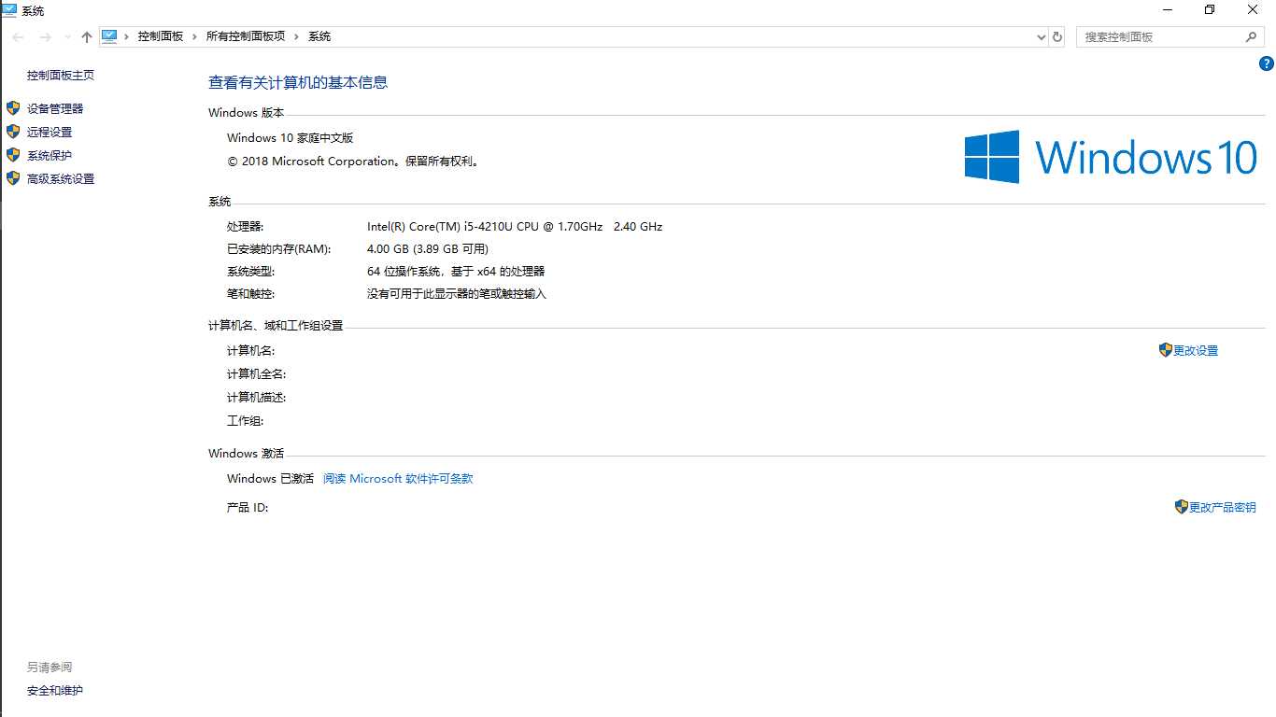Expand the chevron after the computer icon
1276x717 pixels.
click(127, 36)
